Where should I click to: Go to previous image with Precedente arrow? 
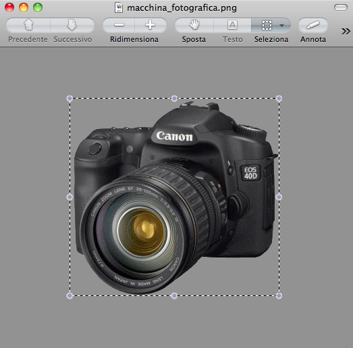28,25
